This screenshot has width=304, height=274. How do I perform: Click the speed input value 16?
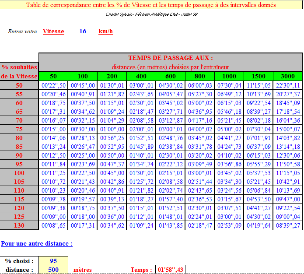[83, 32]
